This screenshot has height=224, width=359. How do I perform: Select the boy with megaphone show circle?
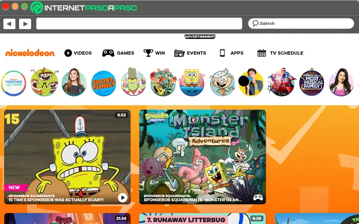tap(251, 83)
